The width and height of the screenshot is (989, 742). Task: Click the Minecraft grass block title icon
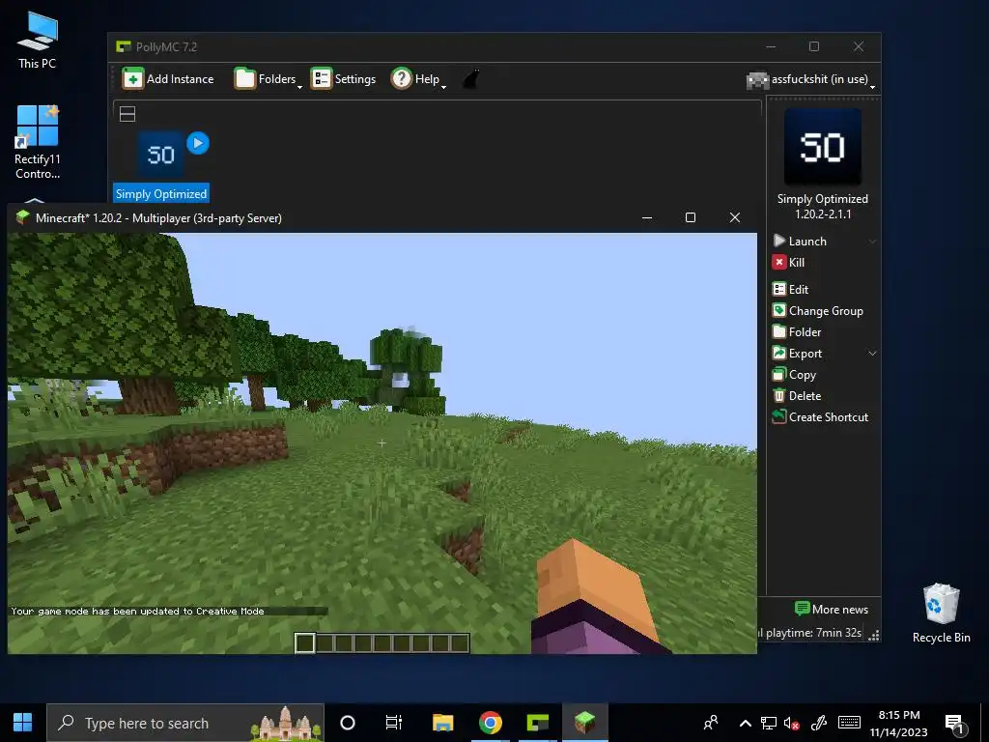pyautogui.click(x=23, y=217)
